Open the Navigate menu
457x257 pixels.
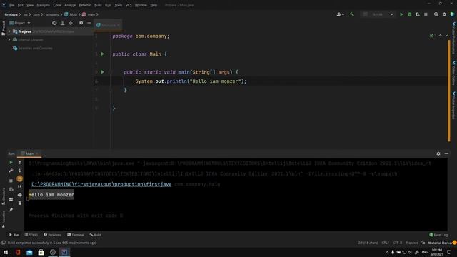43,5
